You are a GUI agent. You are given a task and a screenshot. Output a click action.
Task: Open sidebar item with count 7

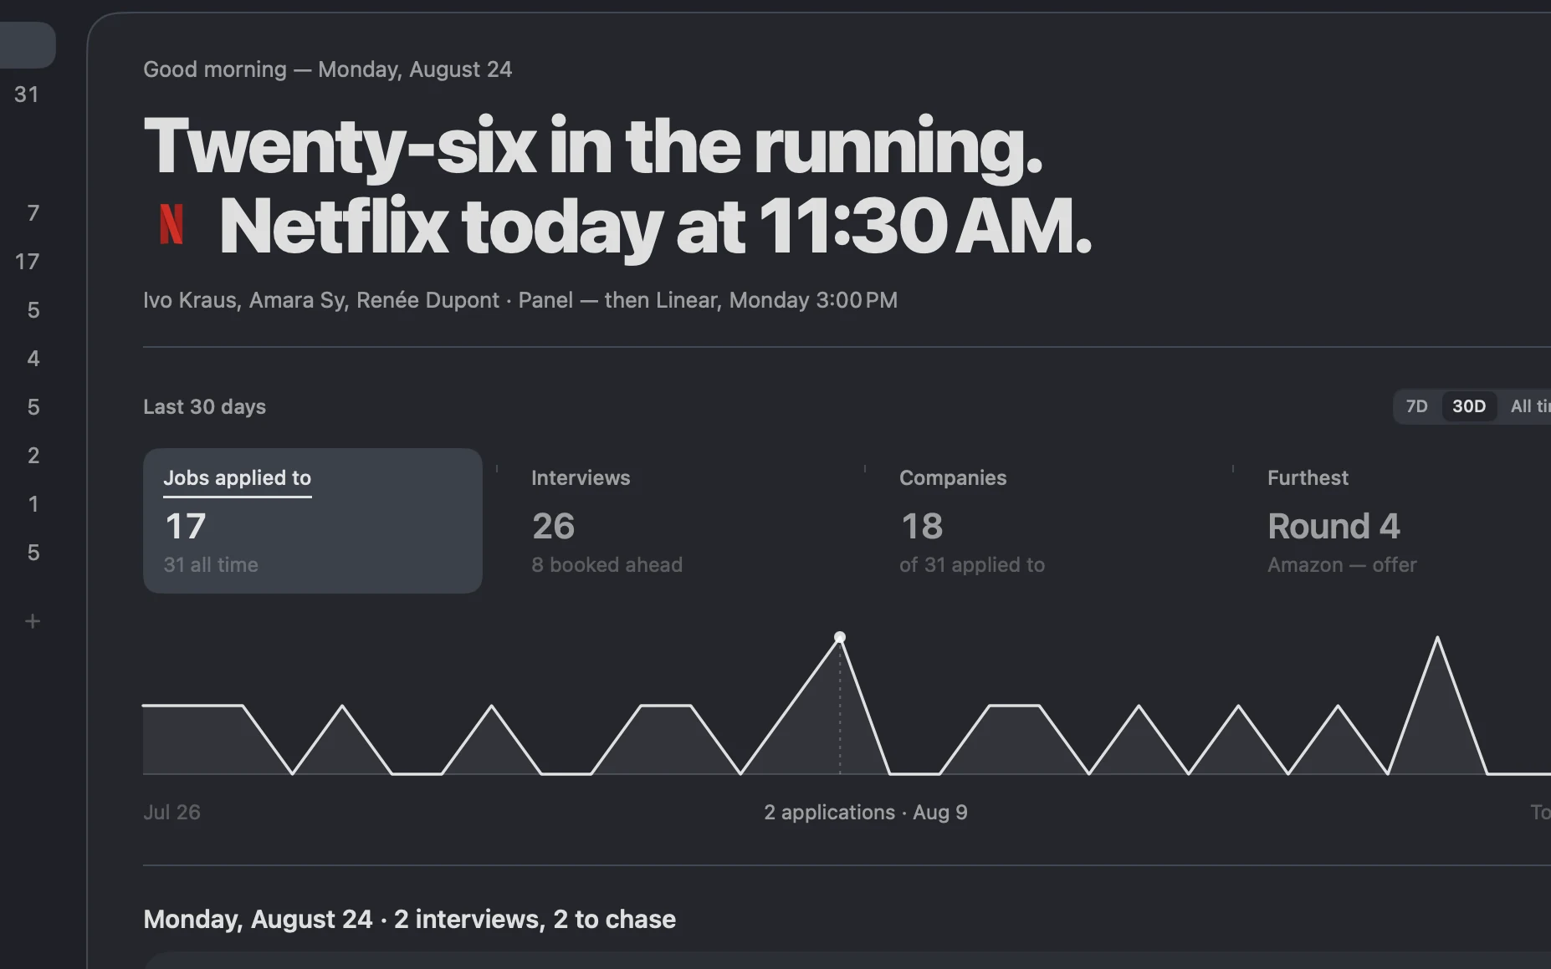click(x=33, y=213)
